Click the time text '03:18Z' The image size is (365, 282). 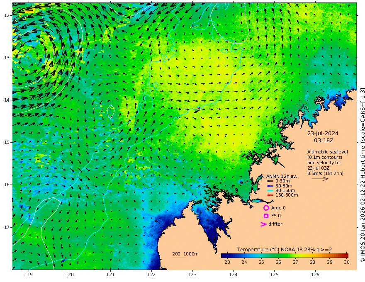(324, 141)
